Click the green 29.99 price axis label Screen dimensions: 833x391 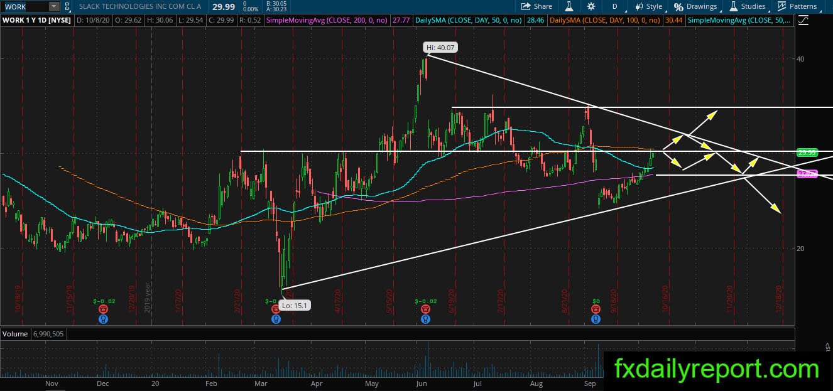(806, 153)
